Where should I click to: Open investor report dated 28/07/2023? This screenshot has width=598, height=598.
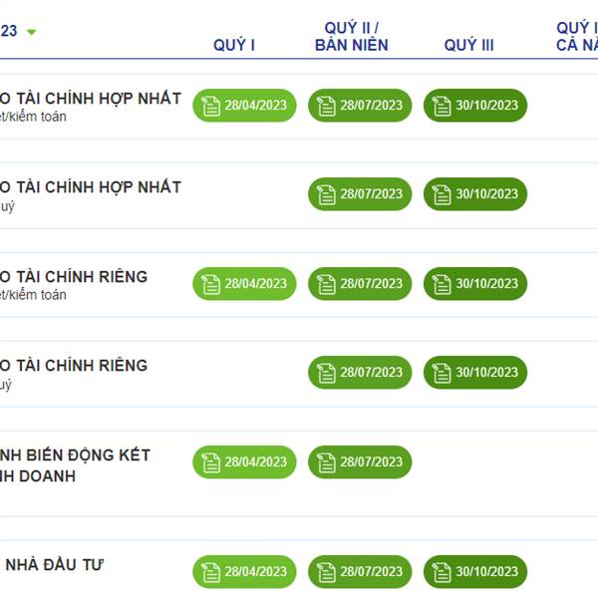pos(360,572)
